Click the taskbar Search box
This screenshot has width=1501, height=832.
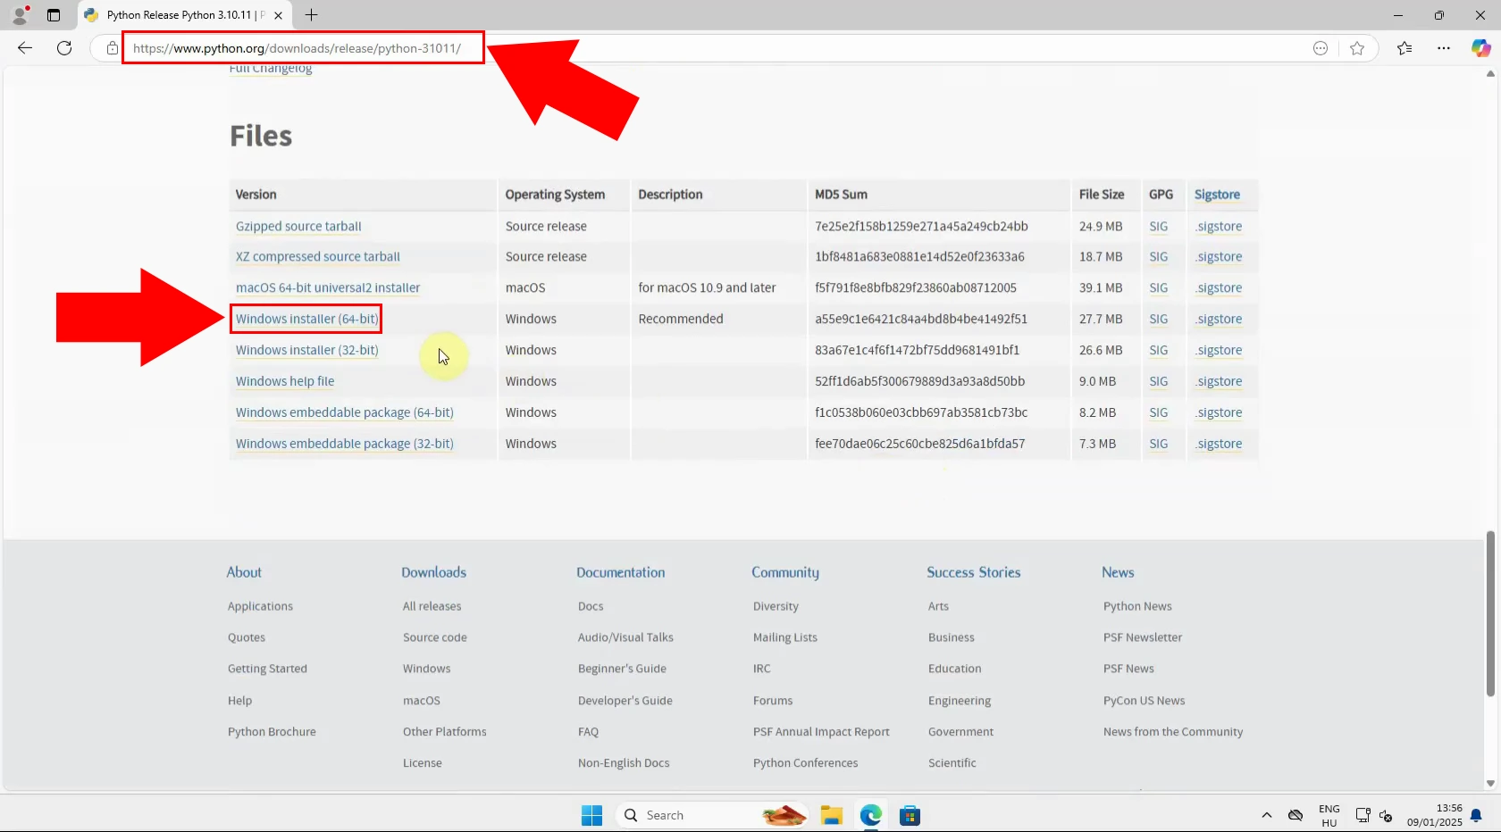click(712, 815)
